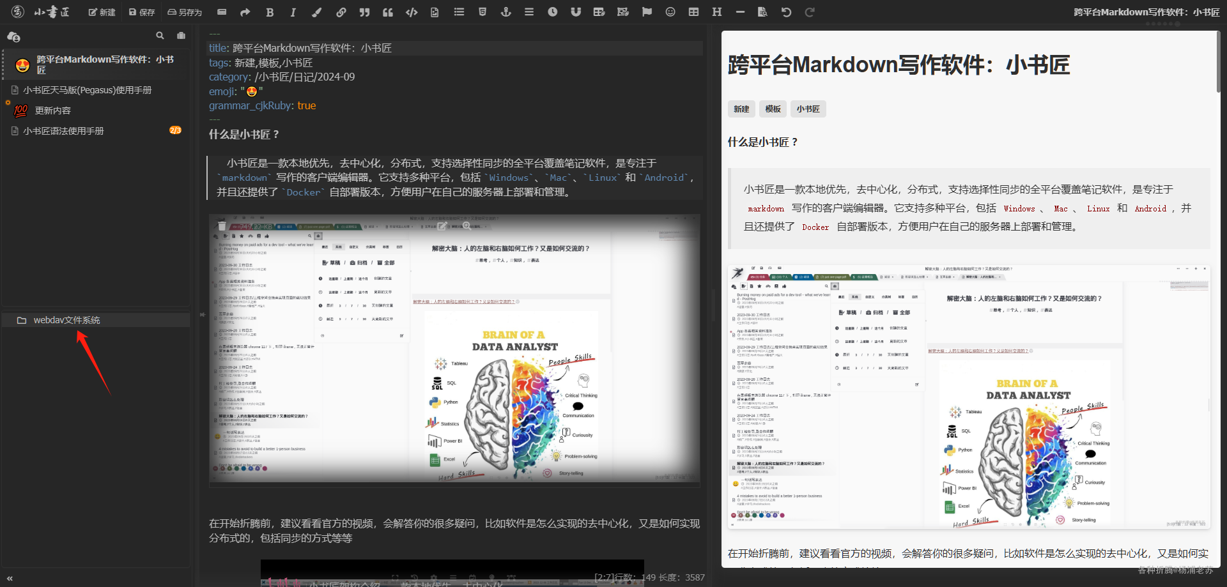Click the keyboard shortcut icon in toolbar
Screen dimensions: 1227x587
(222, 12)
